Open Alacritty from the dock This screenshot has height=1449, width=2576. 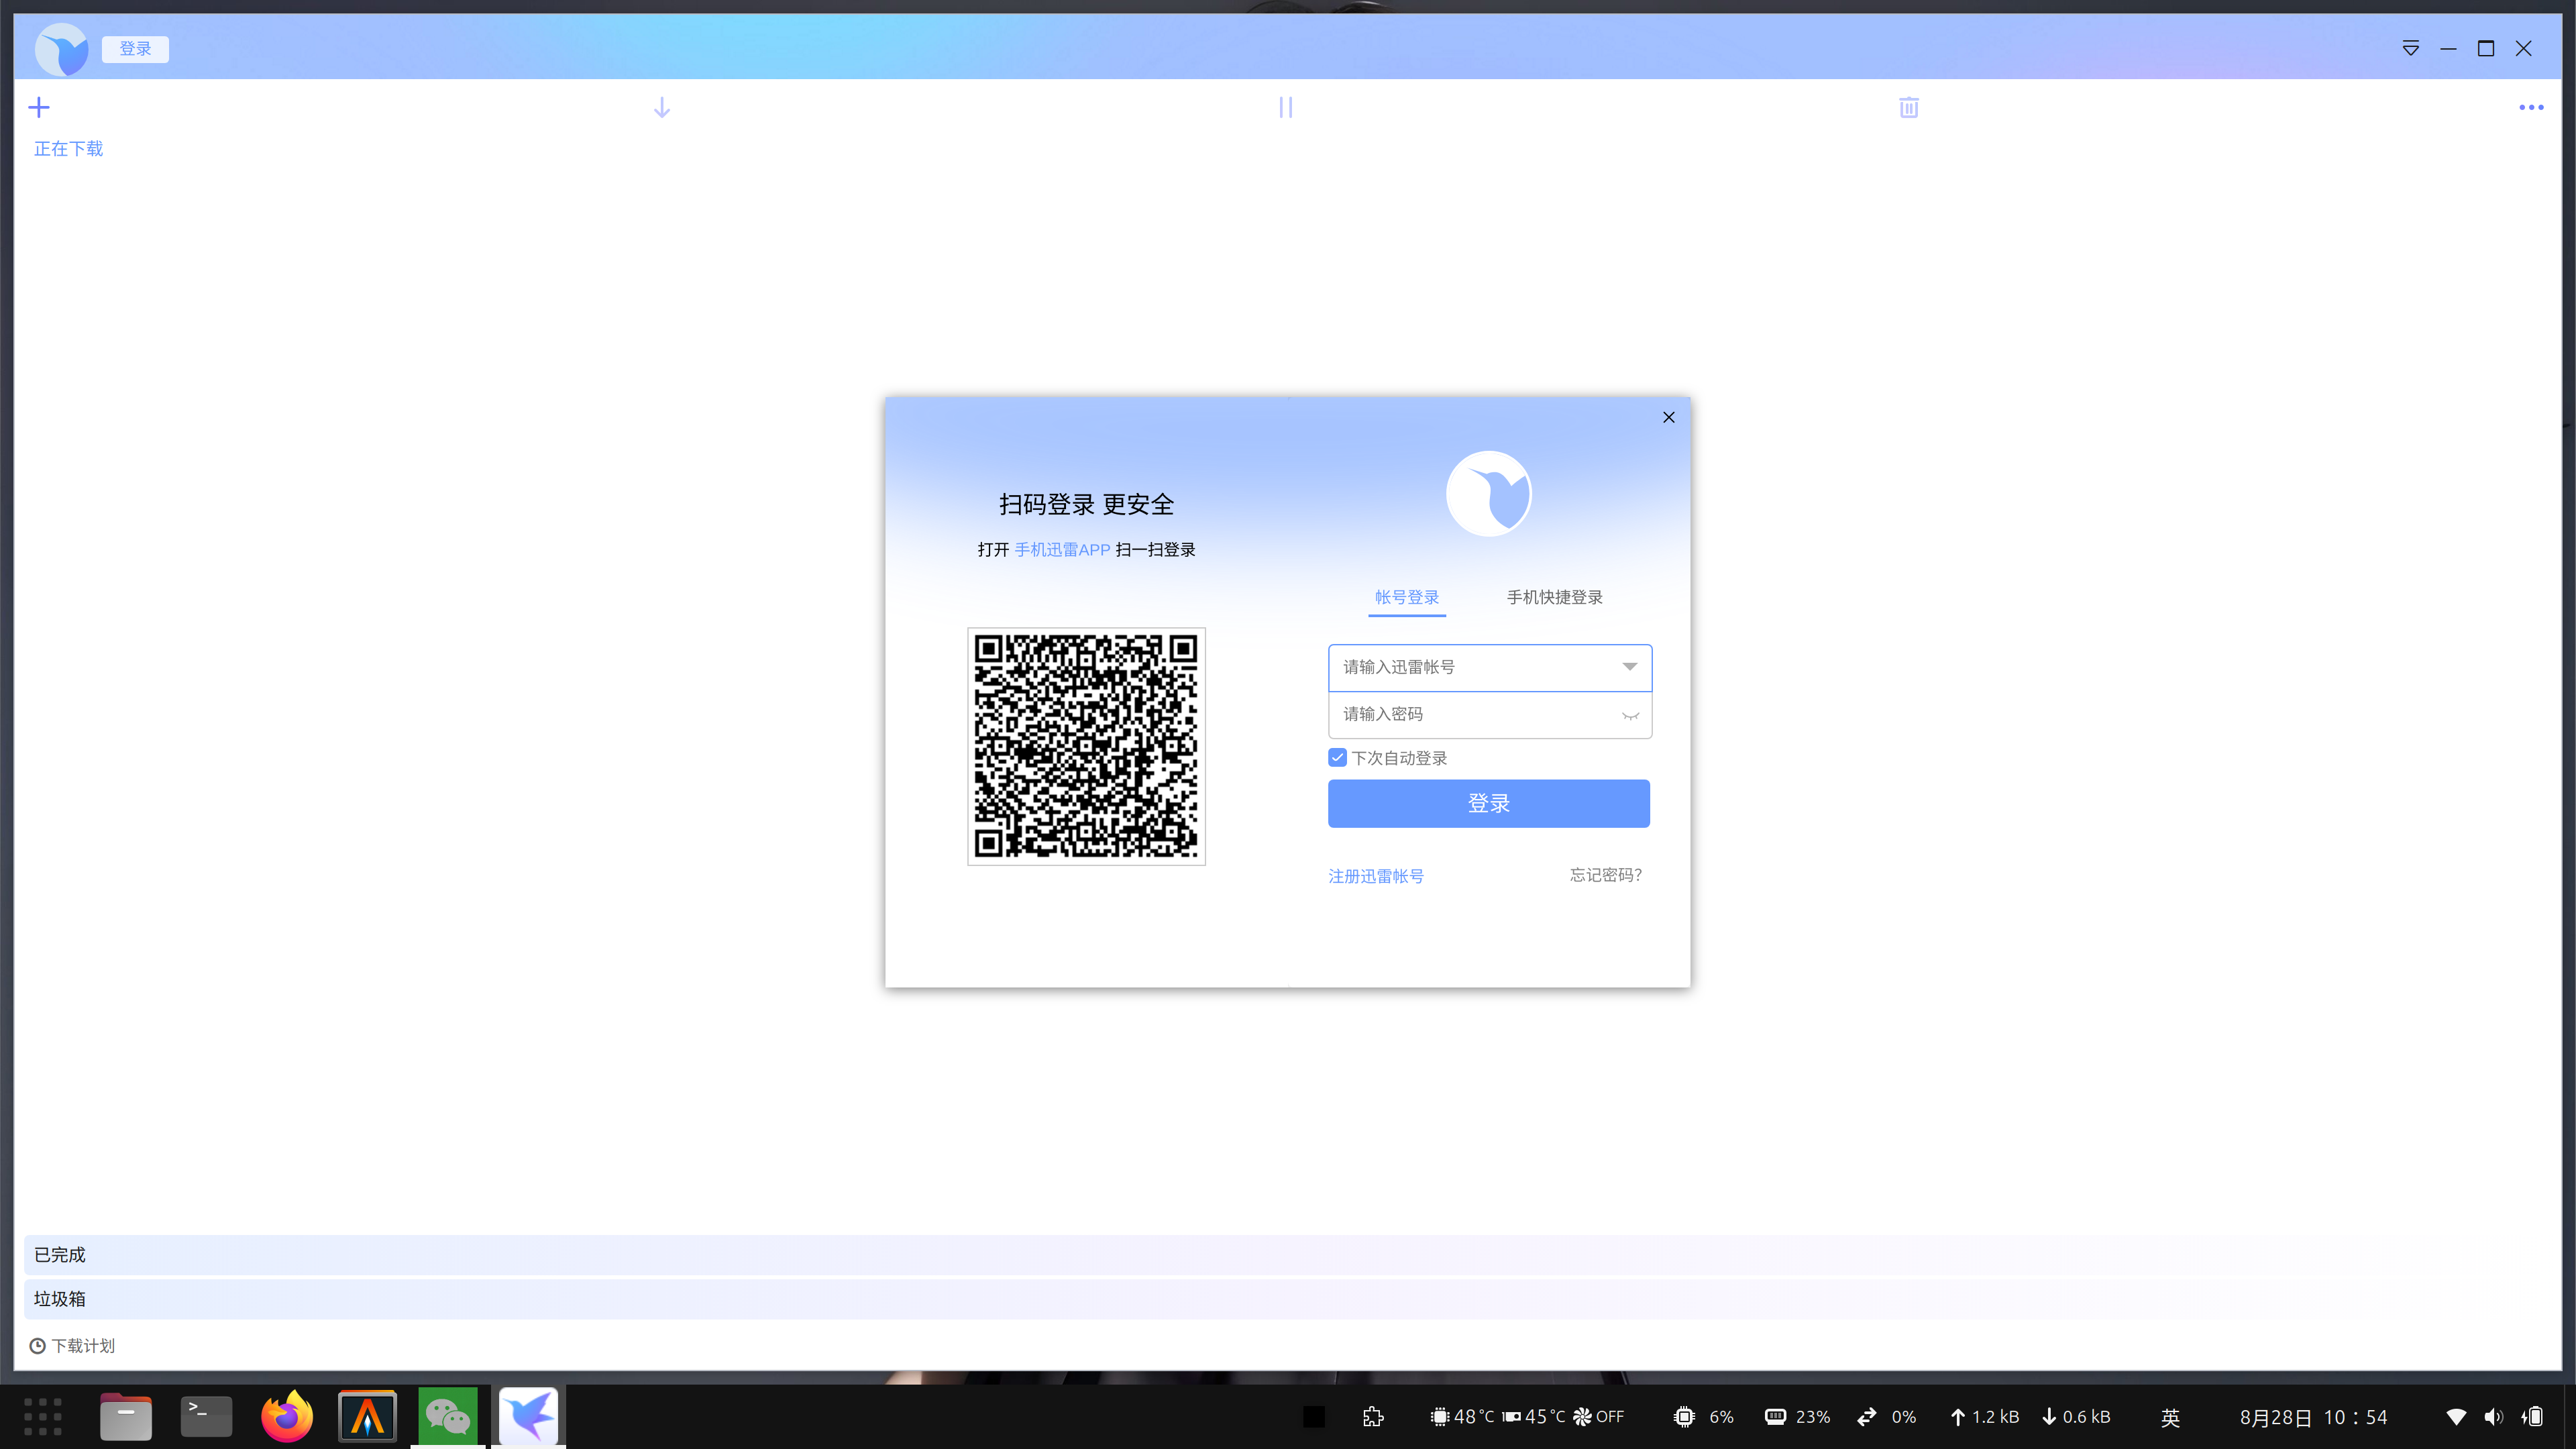[367, 1417]
